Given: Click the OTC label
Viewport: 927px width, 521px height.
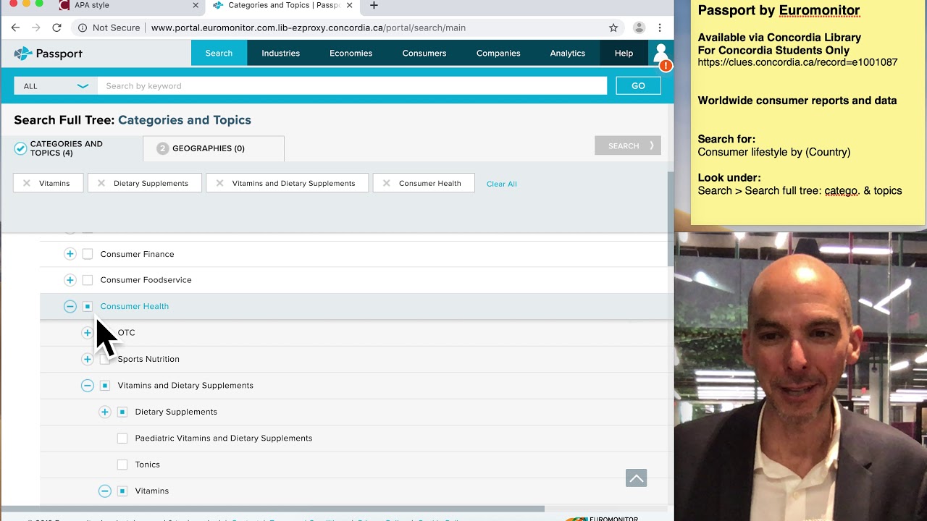Looking at the screenshot, I should coord(127,333).
